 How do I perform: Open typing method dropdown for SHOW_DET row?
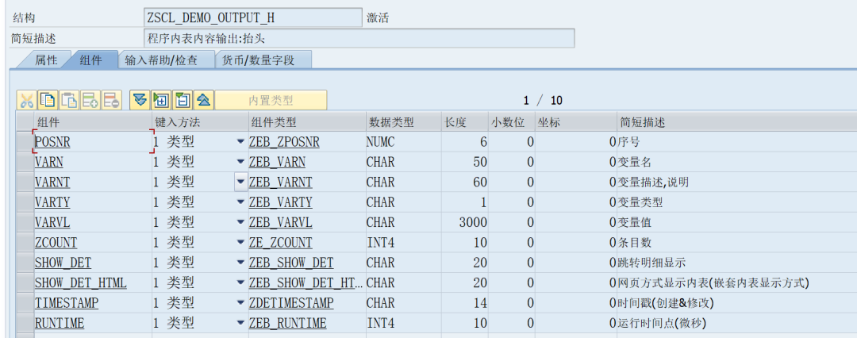pos(240,263)
